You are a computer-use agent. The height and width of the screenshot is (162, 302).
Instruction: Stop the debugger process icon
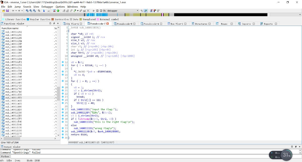click(101, 11)
